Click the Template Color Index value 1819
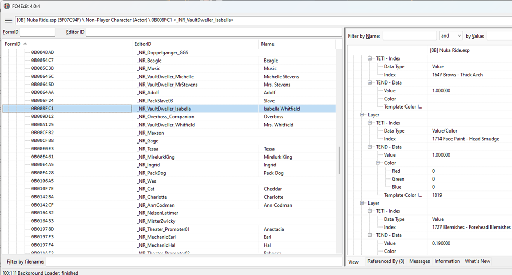This screenshot has height=275, width=512. pos(437,195)
